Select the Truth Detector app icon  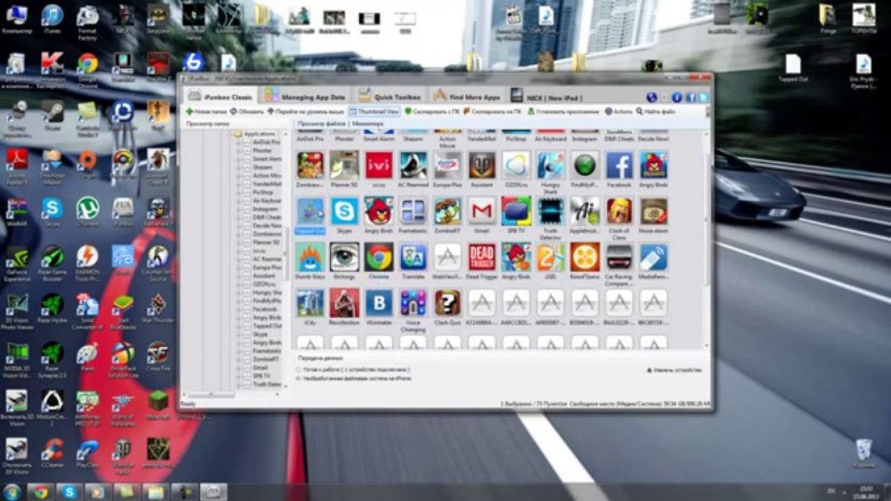tap(550, 211)
